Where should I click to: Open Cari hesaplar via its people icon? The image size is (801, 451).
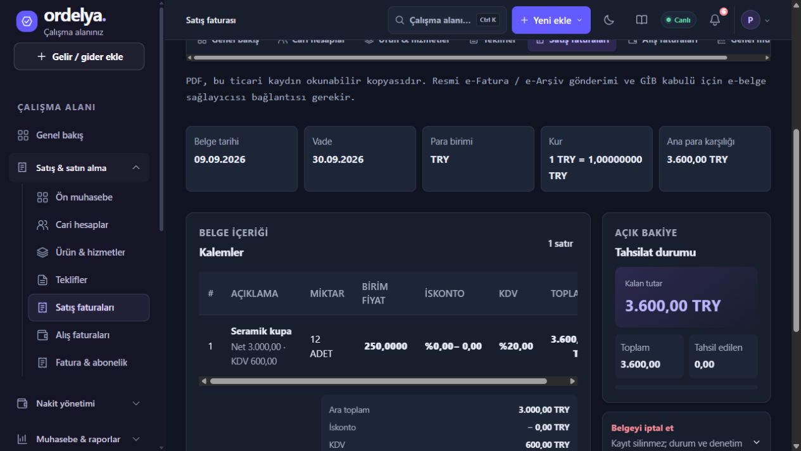pyautogui.click(x=42, y=225)
